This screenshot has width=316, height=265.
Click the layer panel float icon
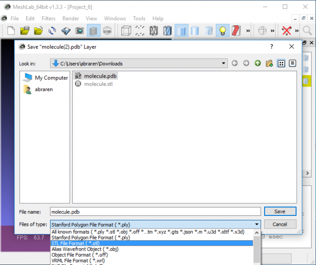pos(305,43)
